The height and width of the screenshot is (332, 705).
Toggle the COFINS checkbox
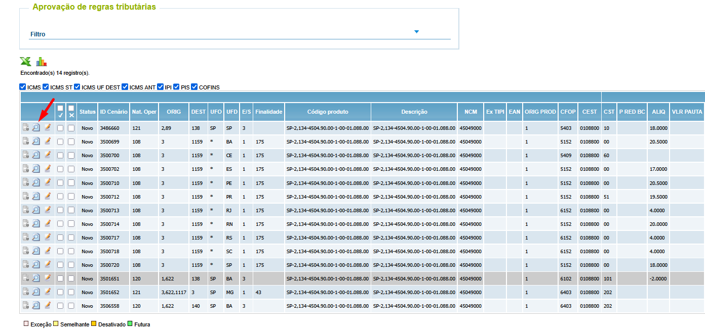tap(194, 87)
